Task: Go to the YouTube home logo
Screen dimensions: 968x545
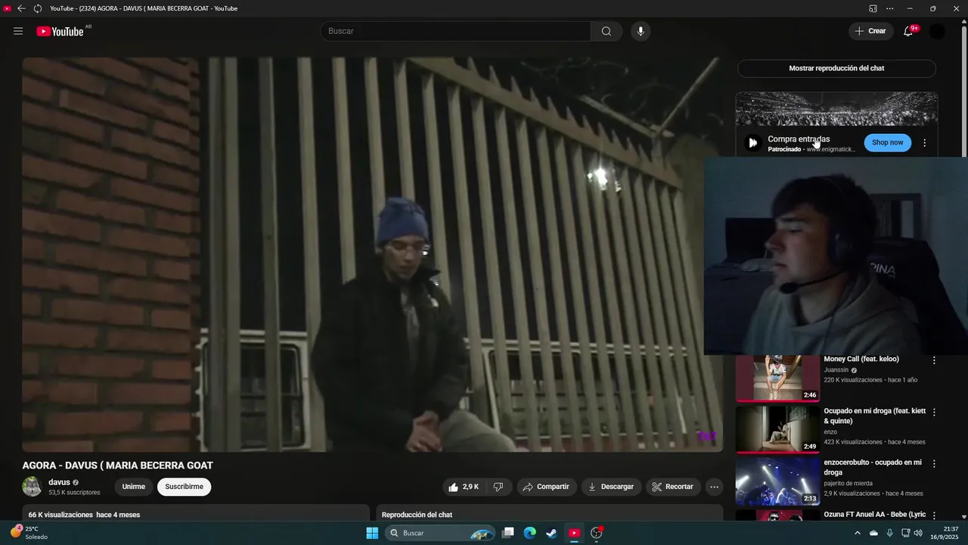Action: click(60, 31)
